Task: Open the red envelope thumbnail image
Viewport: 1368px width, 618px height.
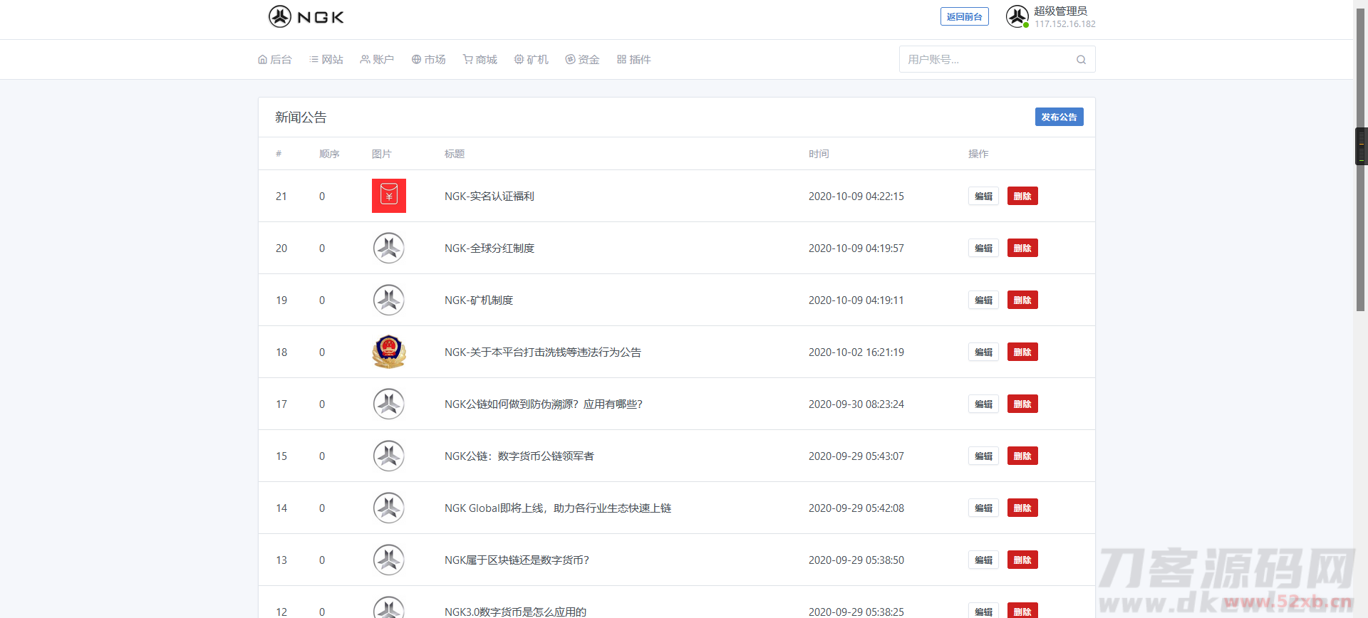Action: (x=389, y=196)
